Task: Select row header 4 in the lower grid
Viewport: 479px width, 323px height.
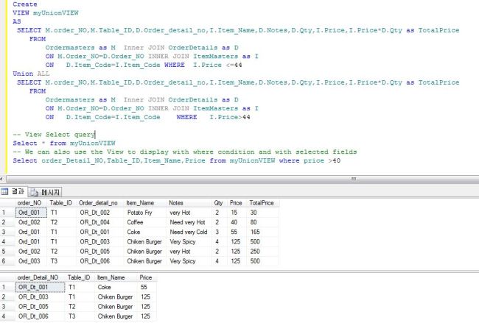Action: point(7,316)
